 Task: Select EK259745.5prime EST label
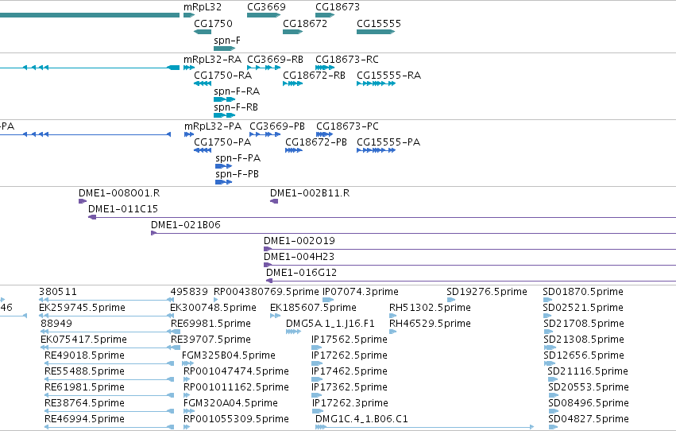click(82, 308)
